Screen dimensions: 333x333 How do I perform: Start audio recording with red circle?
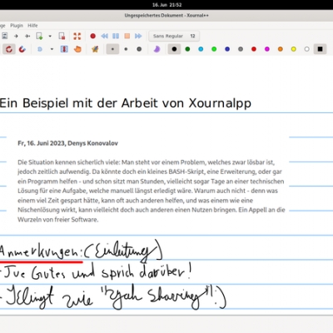coord(92,36)
